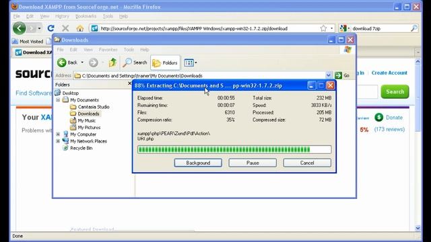This screenshot has width=431, height=242.
Task: Click Back button in Downloads explorer window
Action: pyautogui.click(x=67, y=63)
